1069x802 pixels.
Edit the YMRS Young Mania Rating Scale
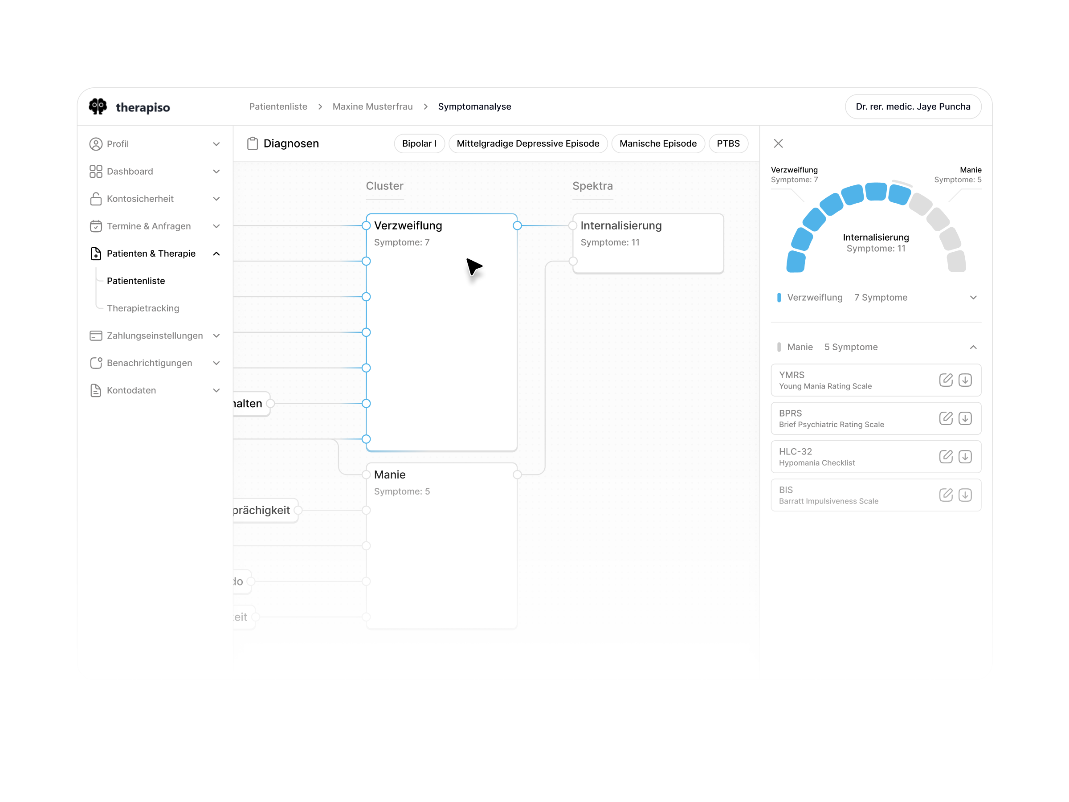click(946, 380)
